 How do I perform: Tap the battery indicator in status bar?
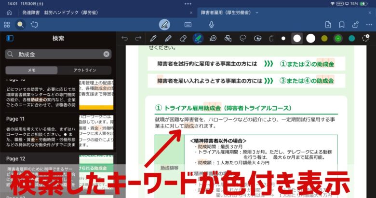(363, 3)
